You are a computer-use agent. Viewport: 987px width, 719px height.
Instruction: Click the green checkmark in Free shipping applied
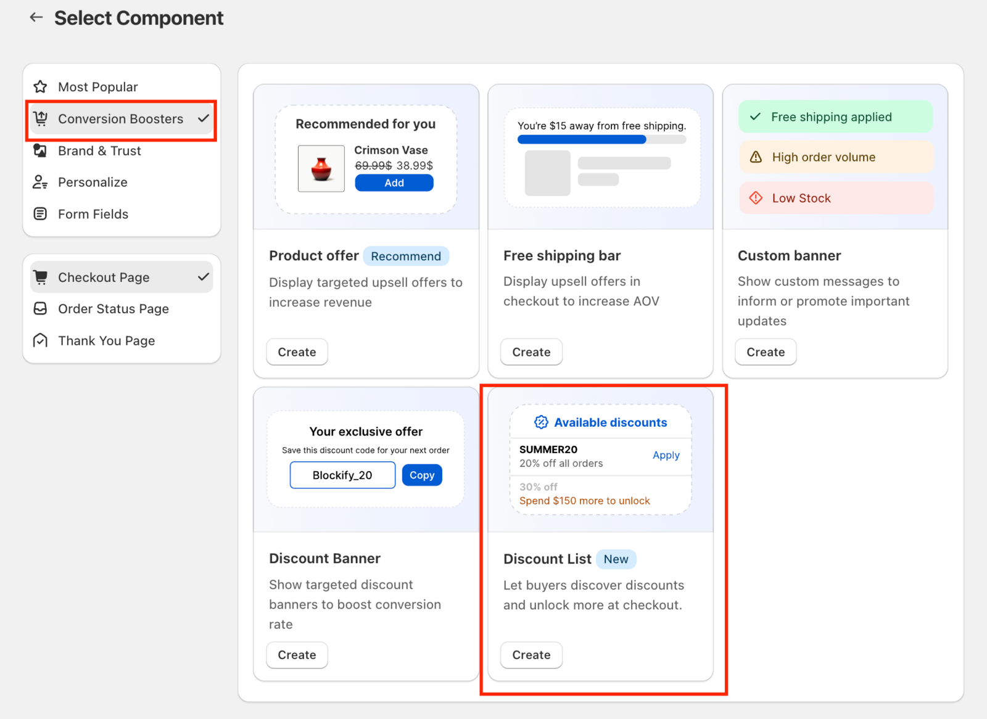755,117
